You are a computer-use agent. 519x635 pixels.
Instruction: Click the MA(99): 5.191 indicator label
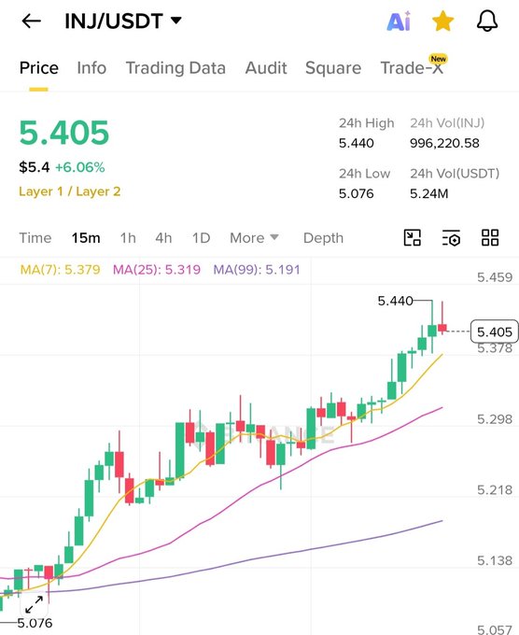tap(257, 269)
